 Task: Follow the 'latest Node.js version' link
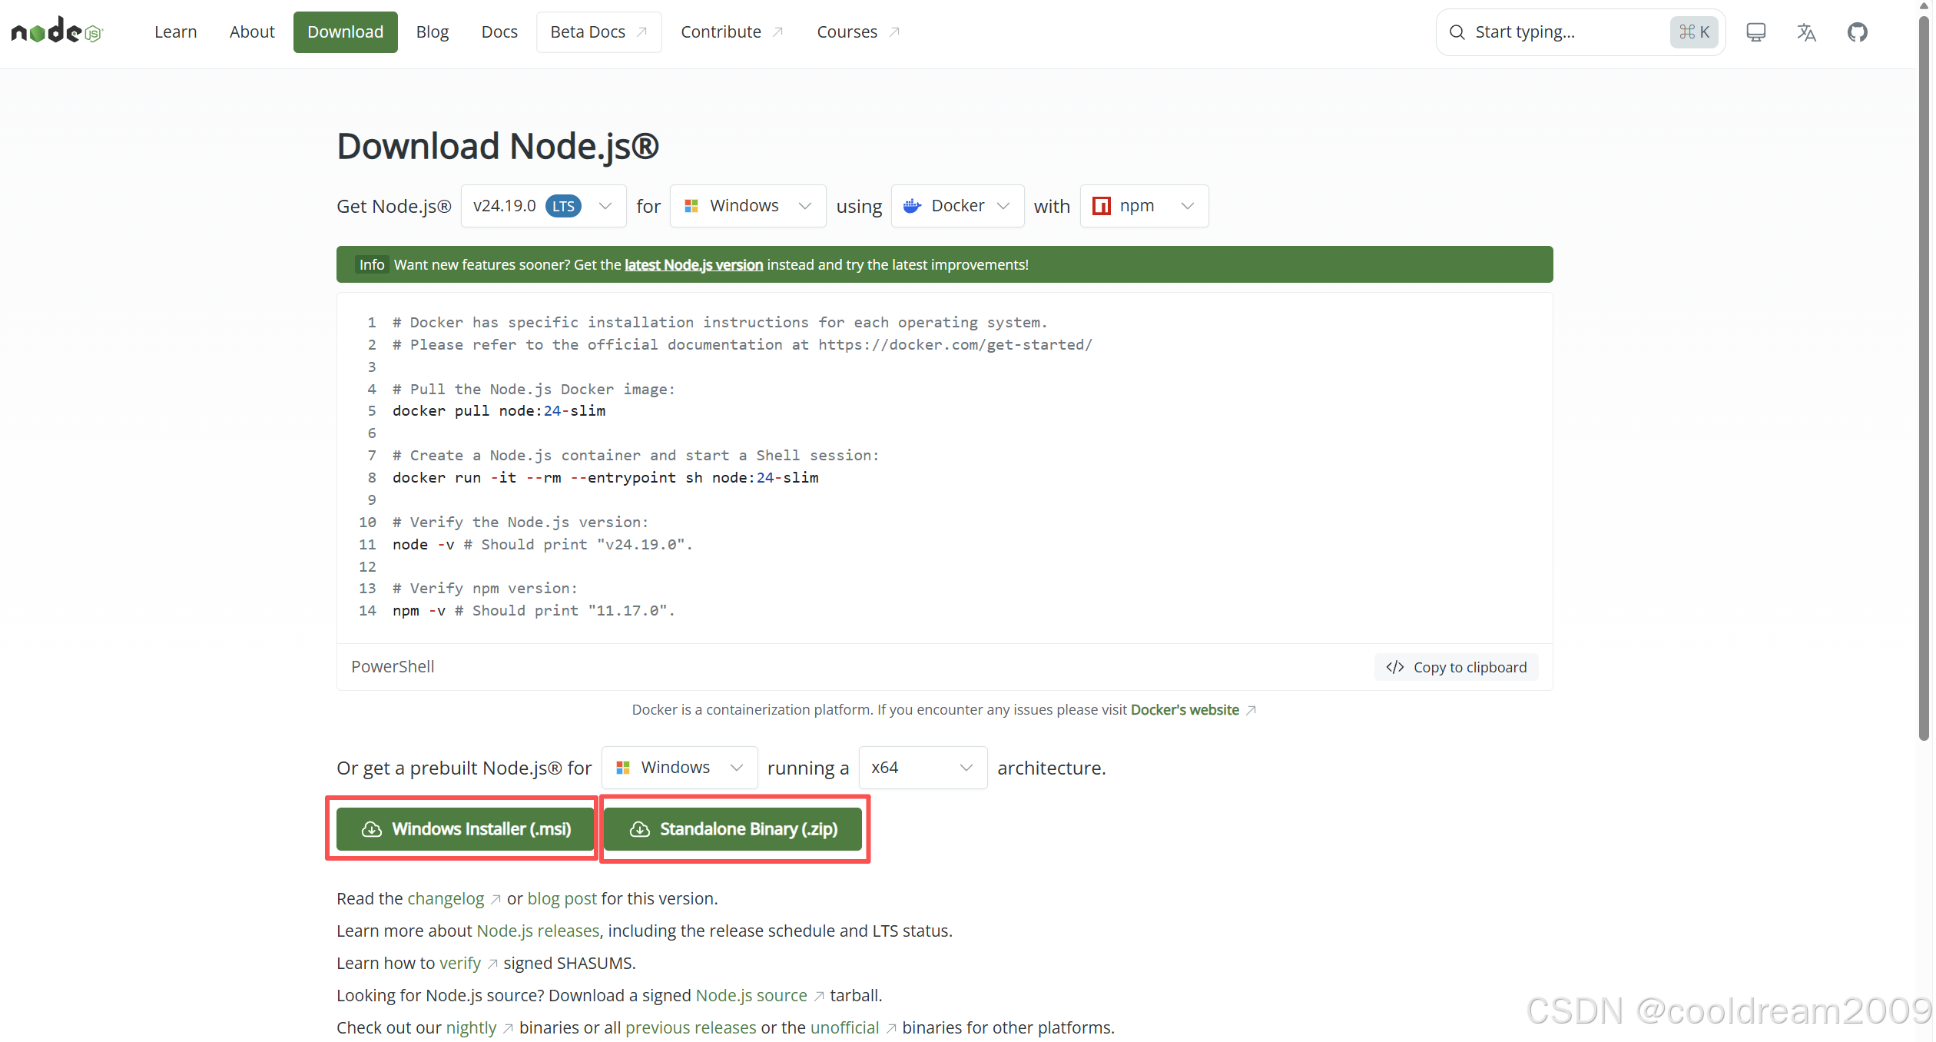tap(694, 265)
